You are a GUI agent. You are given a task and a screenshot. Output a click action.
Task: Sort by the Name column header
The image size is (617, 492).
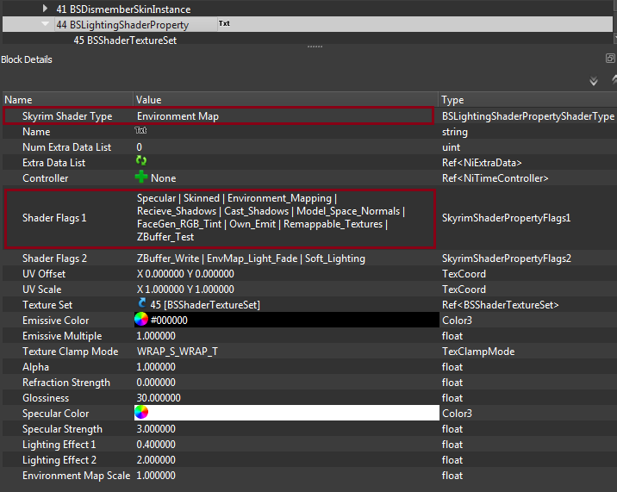click(68, 100)
